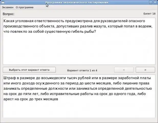Click inside the answer variant text area

coord(79,96)
